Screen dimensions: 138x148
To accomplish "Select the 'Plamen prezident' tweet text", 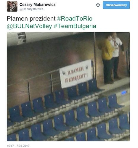I will [x=31, y=19].
